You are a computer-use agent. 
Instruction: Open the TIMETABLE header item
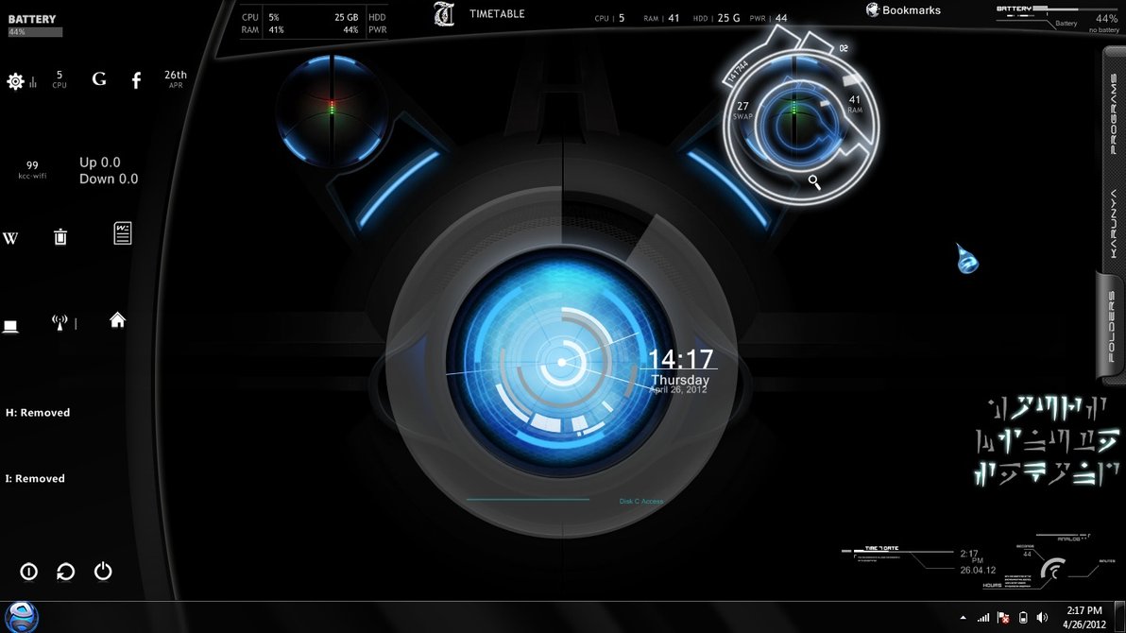coord(496,14)
